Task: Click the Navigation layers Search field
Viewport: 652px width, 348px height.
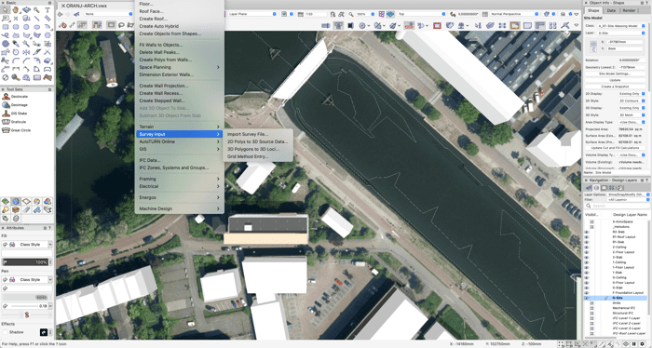Action: [617, 206]
